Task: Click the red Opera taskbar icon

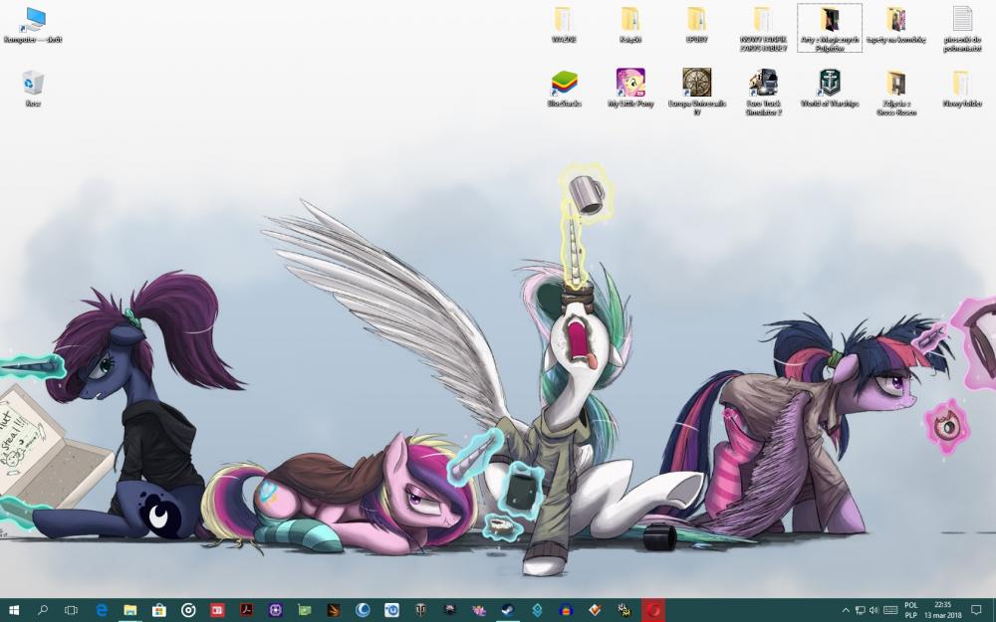Action: pyautogui.click(x=653, y=610)
